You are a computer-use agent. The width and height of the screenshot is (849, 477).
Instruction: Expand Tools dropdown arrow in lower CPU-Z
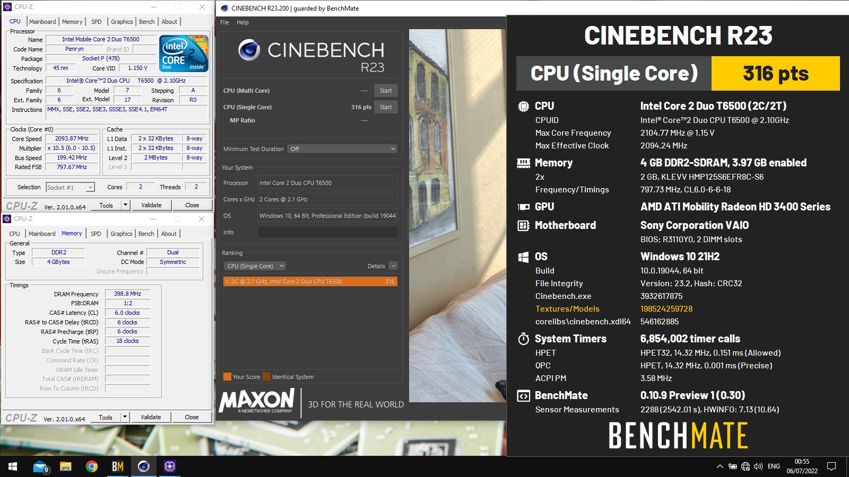(125, 417)
